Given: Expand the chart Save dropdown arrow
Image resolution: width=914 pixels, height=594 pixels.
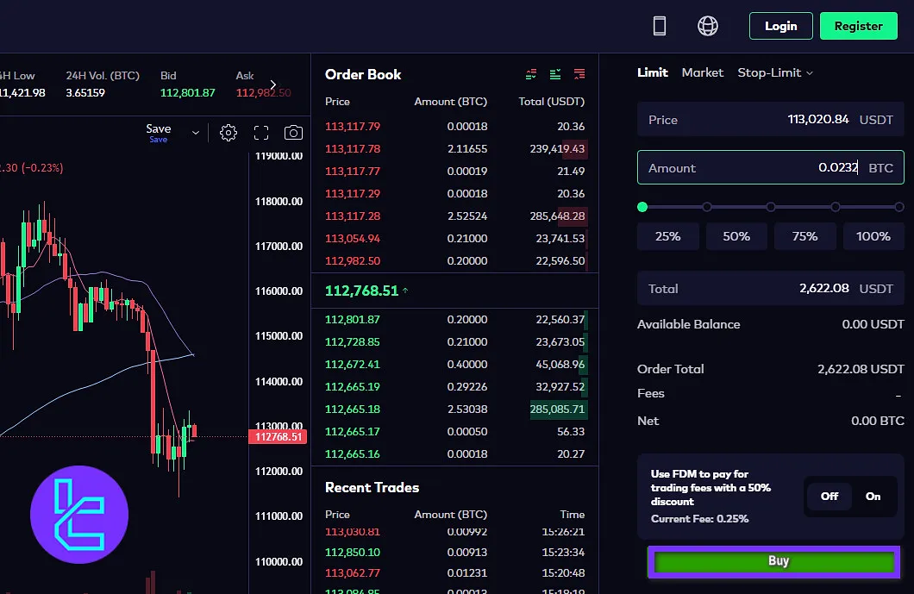Looking at the screenshot, I should coord(196,133).
